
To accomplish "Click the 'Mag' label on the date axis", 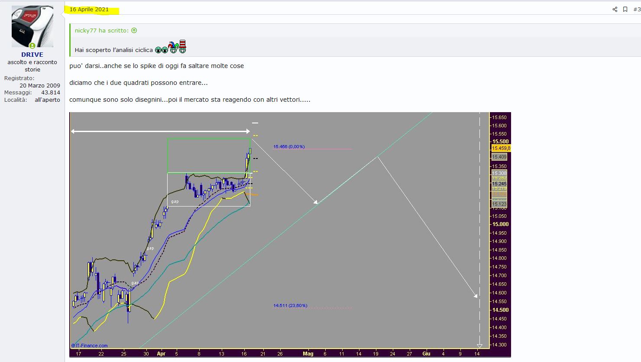I will [x=308, y=353].
